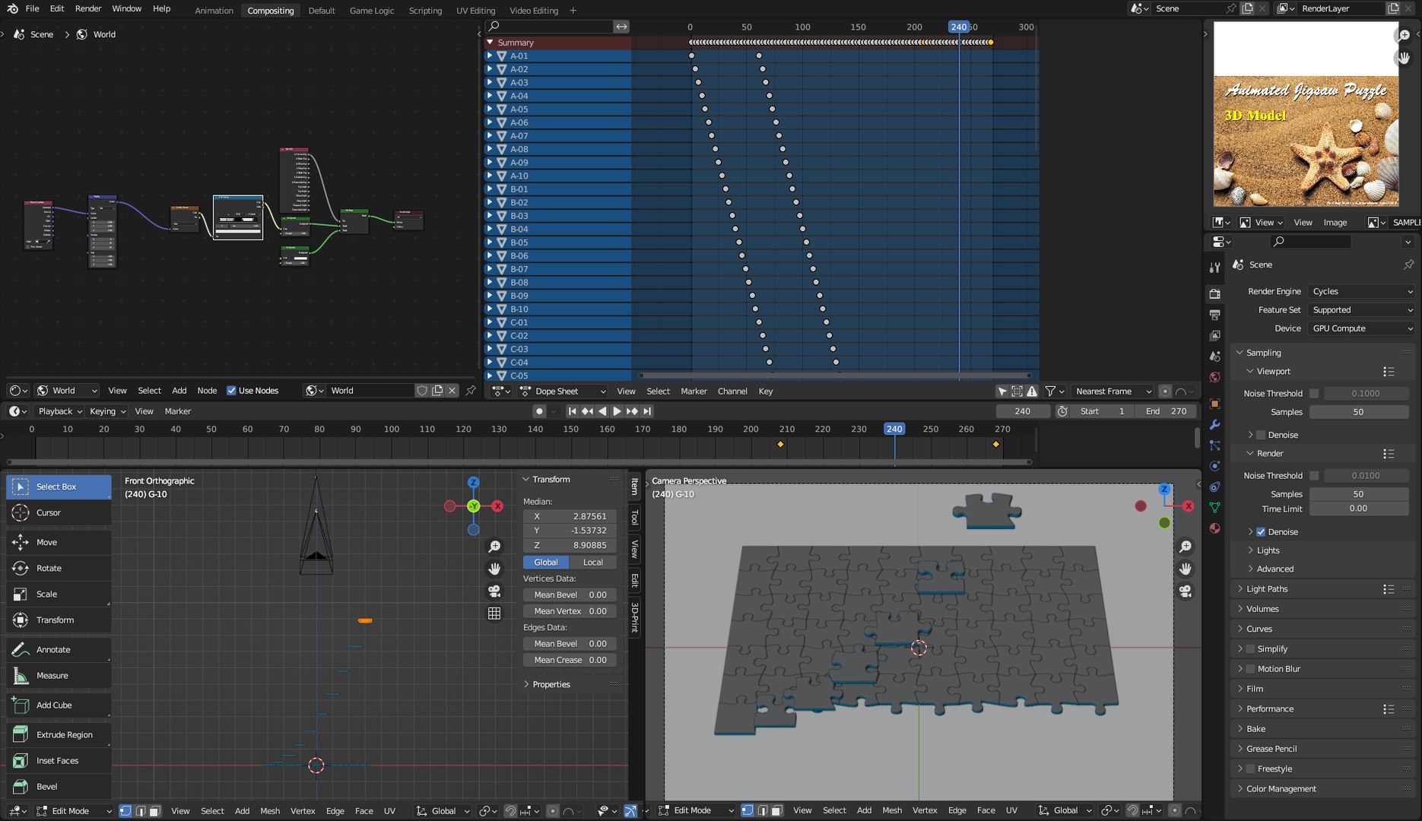Open Render properties tab icon

click(x=1214, y=293)
